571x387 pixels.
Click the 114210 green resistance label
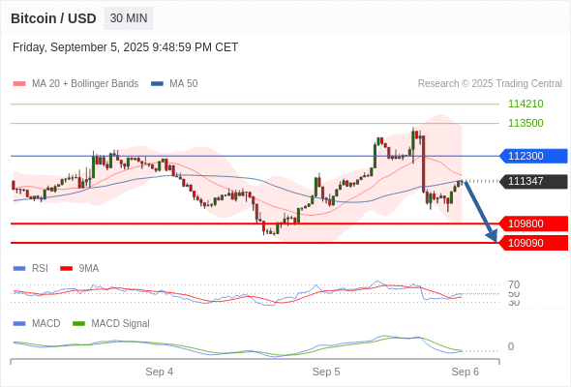(x=526, y=104)
